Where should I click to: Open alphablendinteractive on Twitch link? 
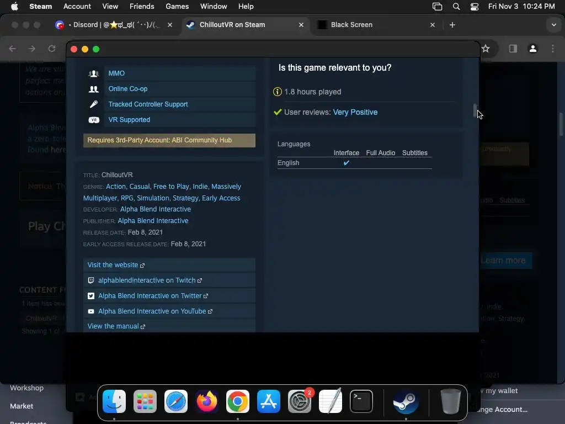[150, 280]
